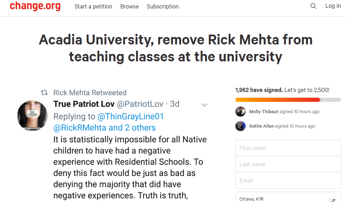Click the retweet arrows icon
346x202 pixels.
pyautogui.click(x=44, y=93)
